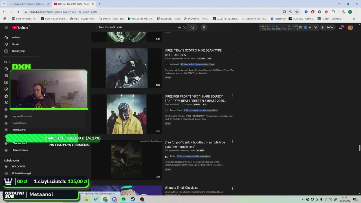Open YouTube notifications bell
Image resolution: width=361 pixels, height=203 pixels.
[x=341, y=27]
